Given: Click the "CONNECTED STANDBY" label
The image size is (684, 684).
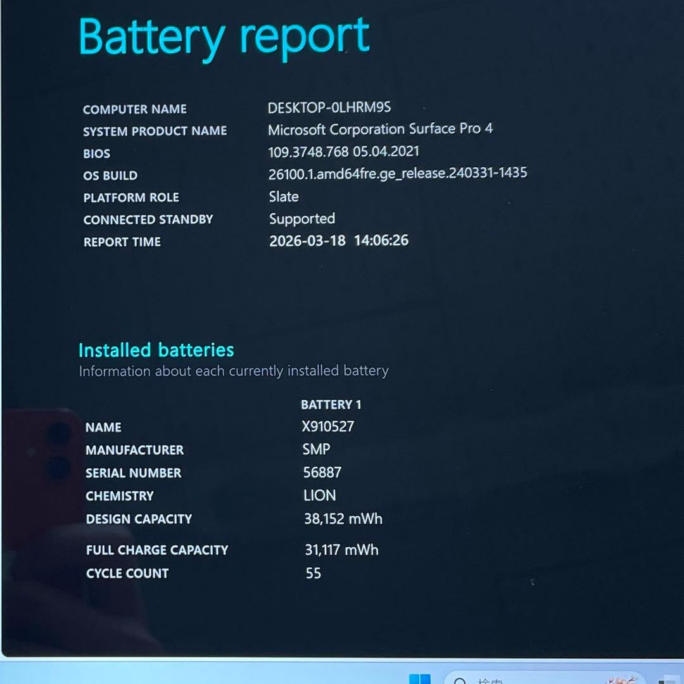Looking at the screenshot, I should point(148,219).
